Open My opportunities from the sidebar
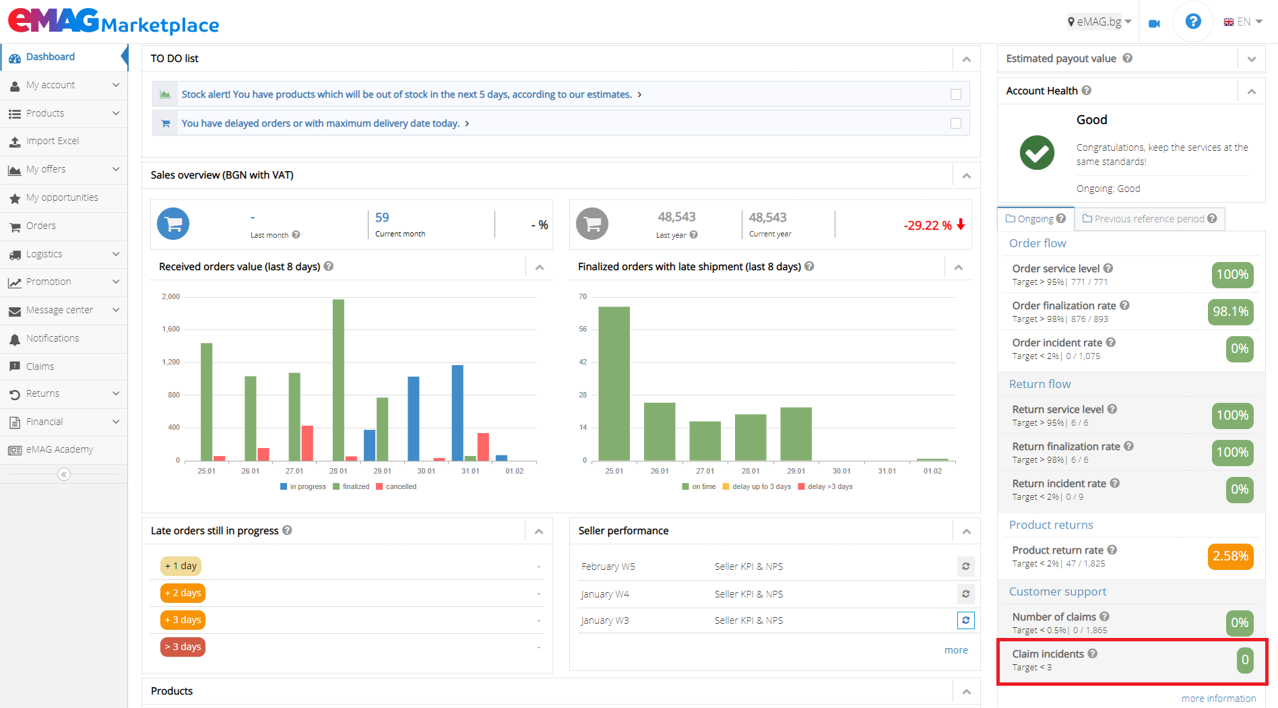This screenshot has height=708, width=1278. (62, 197)
